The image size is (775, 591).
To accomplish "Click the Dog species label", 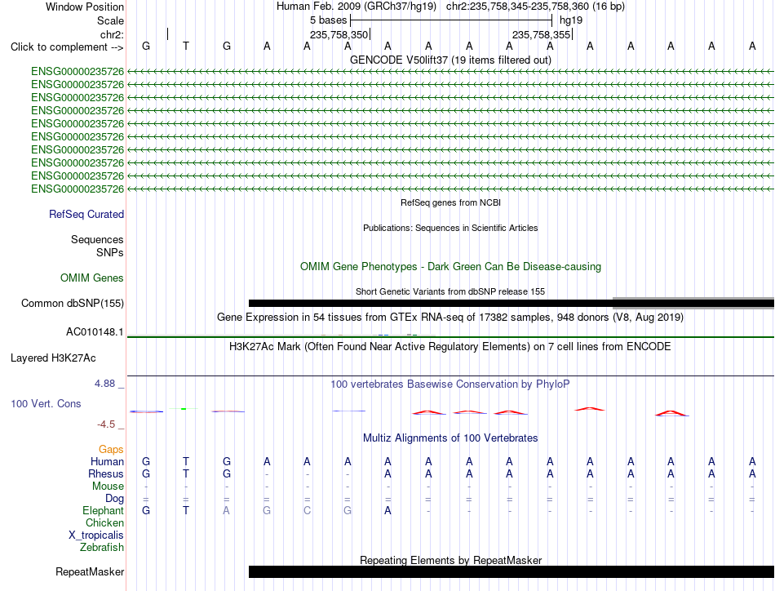I will pos(114,499).
